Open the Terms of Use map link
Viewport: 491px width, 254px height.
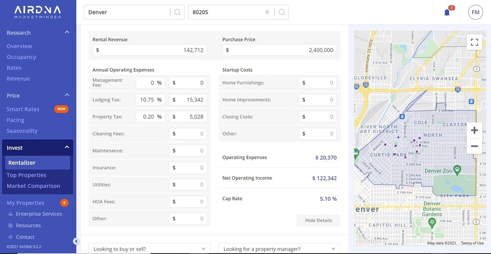472,243
